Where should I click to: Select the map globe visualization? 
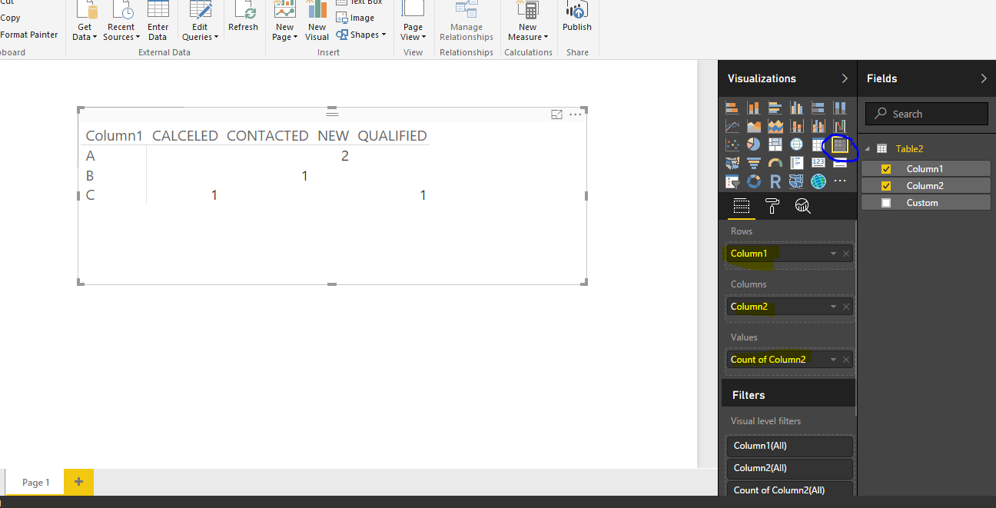click(796, 144)
